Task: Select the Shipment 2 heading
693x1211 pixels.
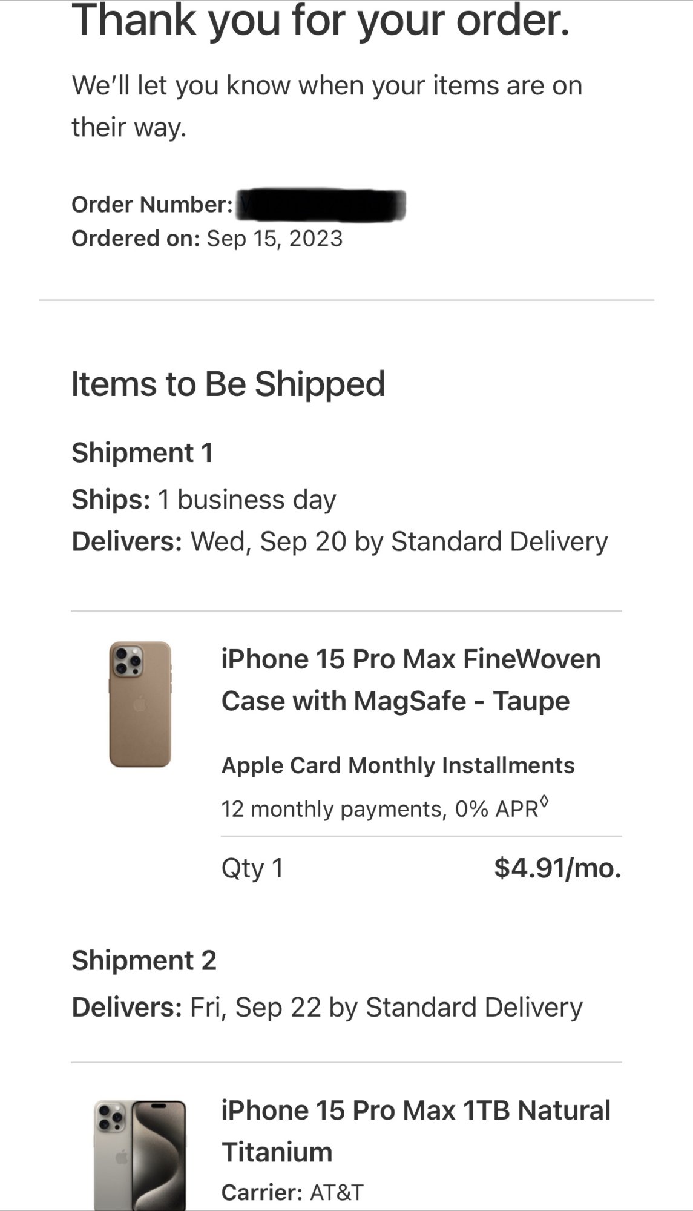Action: (x=144, y=960)
